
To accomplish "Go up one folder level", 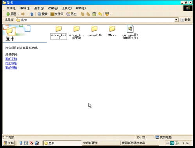I will pos(32,14).
